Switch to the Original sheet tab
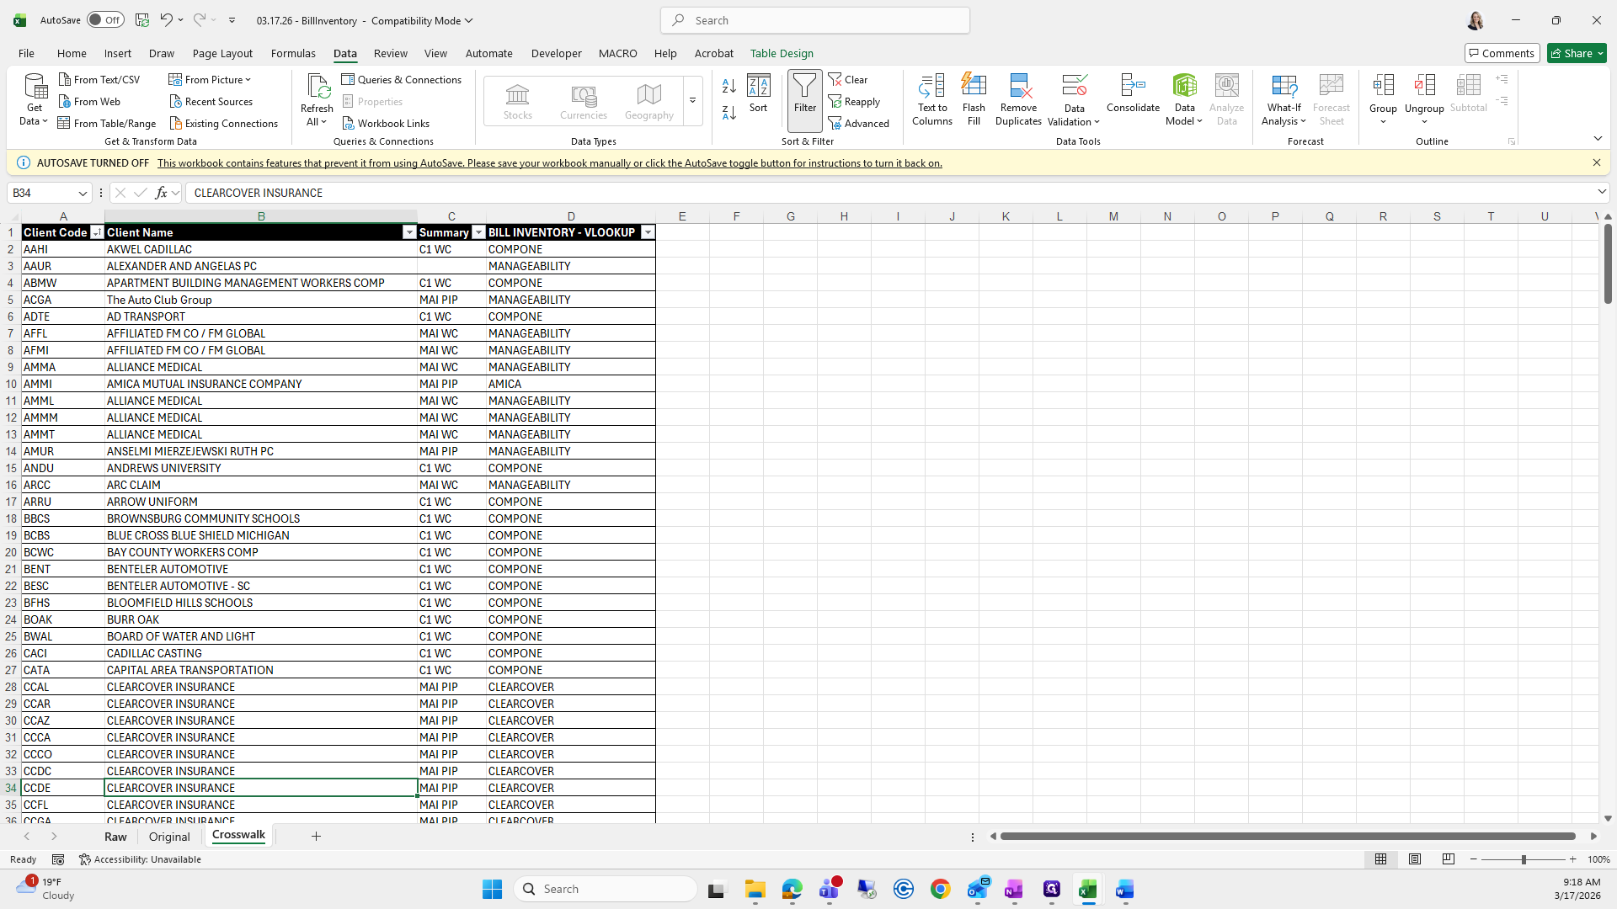This screenshot has width=1617, height=909. [169, 837]
